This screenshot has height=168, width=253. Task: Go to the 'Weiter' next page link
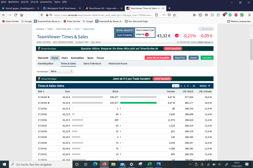(204, 86)
